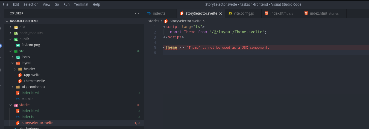
Task: Expand the ui / combobox folder chevron
Action: pos(13,87)
